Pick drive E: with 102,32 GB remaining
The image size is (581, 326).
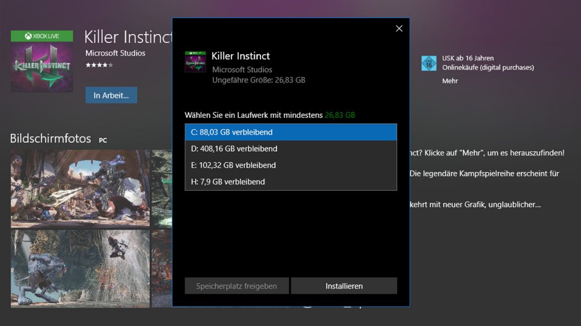[290, 165]
